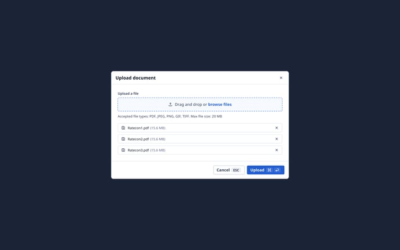Viewport: 400px width, 250px height.
Task: Select the Ratecon1.pdf file name
Action: point(138,128)
